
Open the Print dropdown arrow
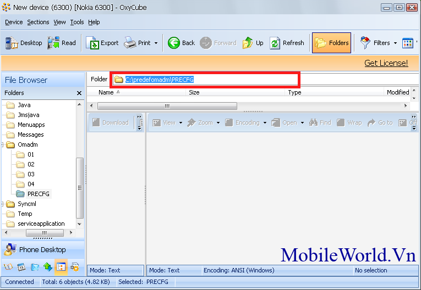click(156, 43)
